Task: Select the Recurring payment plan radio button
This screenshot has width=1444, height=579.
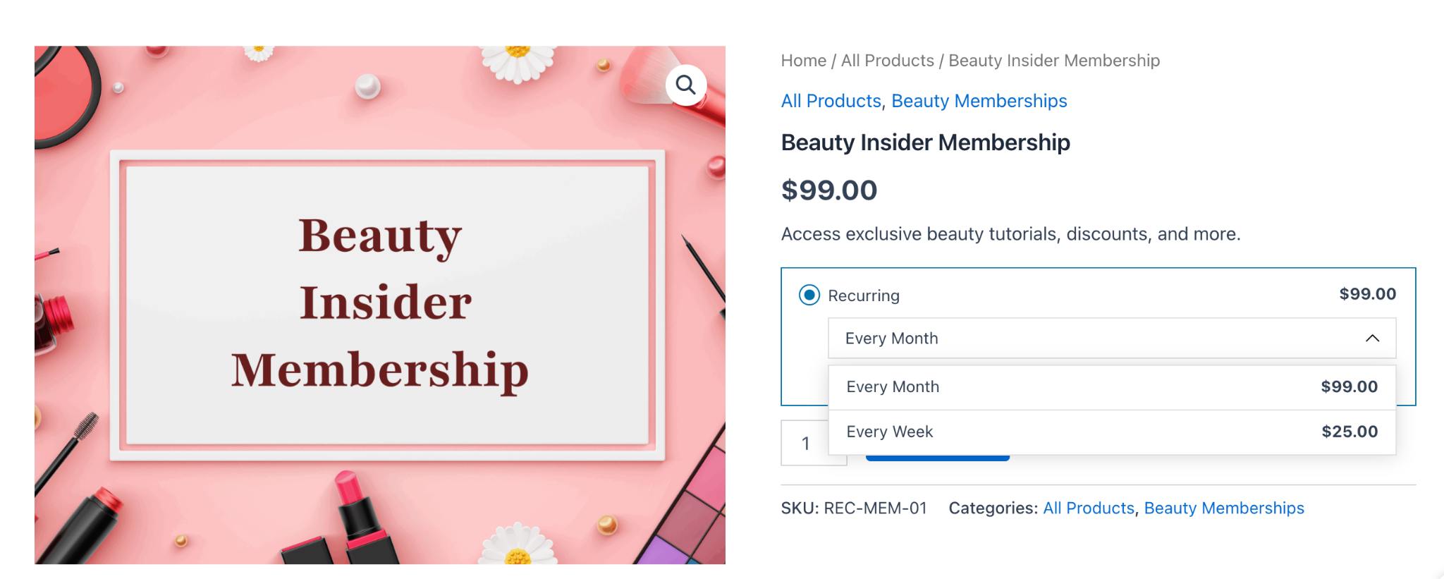Action: coord(809,295)
